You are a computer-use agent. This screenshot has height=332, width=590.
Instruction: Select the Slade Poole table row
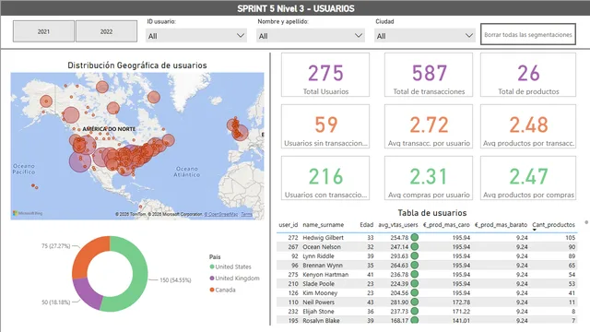point(427,284)
